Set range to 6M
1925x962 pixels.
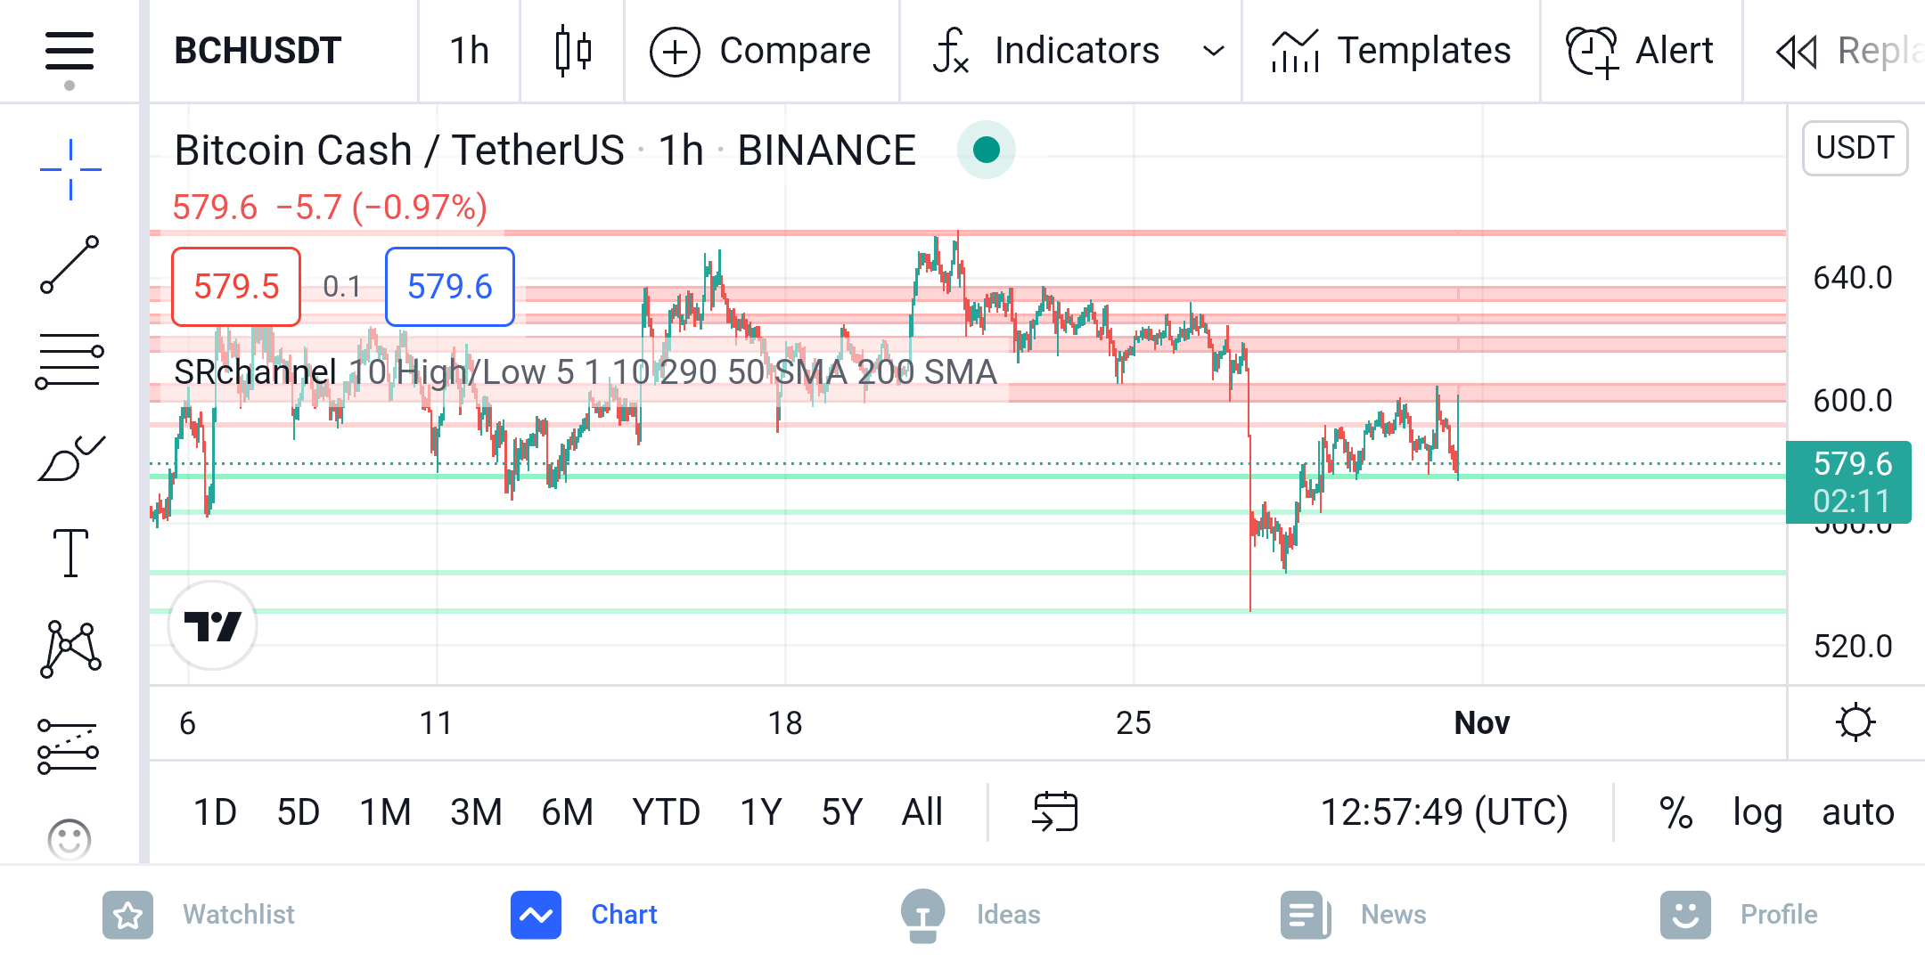[568, 812]
